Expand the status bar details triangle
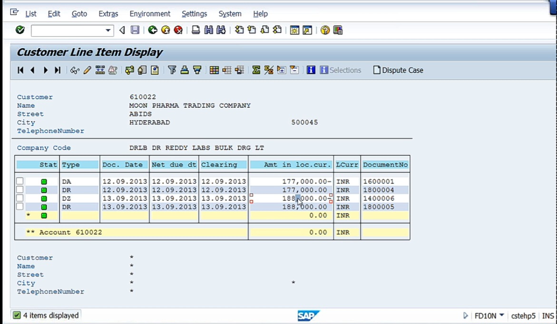Viewport: 557px width, 324px height. 465,315
